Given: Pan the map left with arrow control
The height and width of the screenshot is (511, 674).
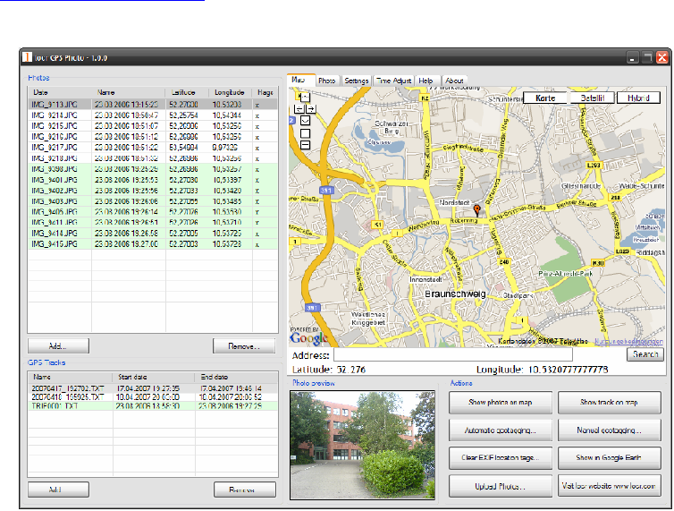Looking at the screenshot, I should 299,107.
